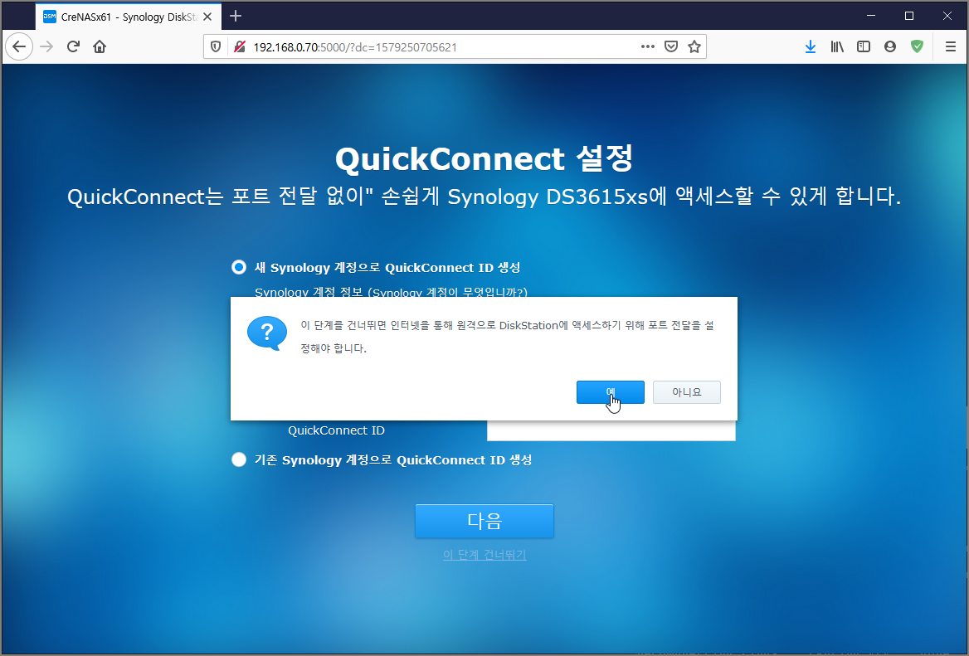This screenshot has height=656, width=969.
Task: Minimize the Firefox window
Action: [x=871, y=16]
